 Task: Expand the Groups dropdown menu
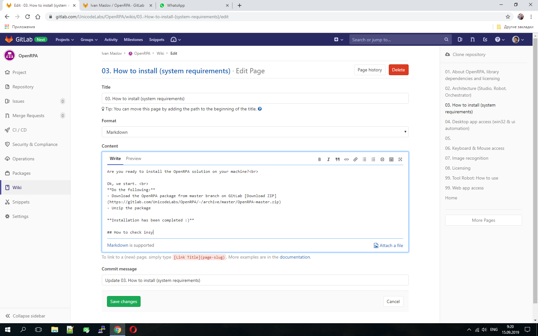pos(89,40)
